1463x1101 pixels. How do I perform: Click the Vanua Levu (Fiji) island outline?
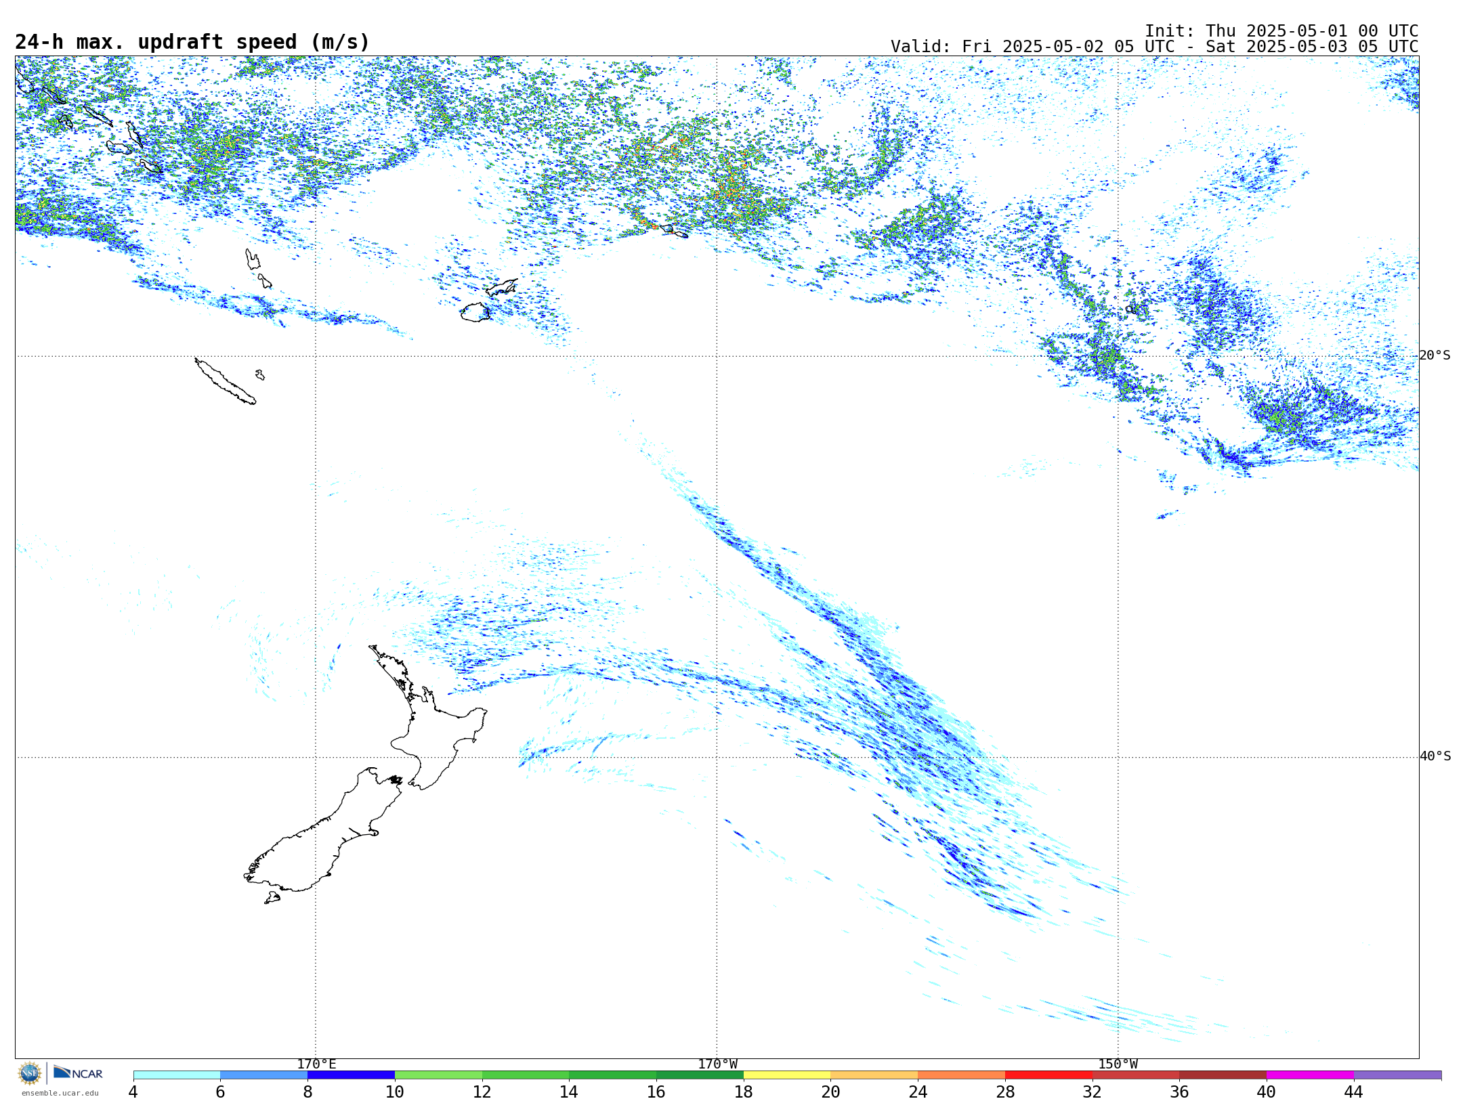click(x=501, y=288)
